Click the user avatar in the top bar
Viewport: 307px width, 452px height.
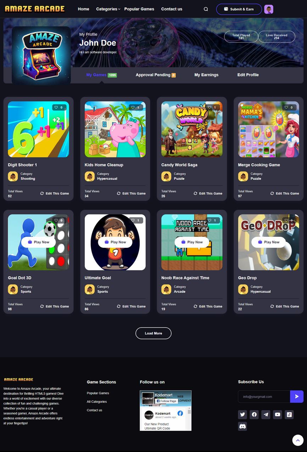(x=269, y=9)
